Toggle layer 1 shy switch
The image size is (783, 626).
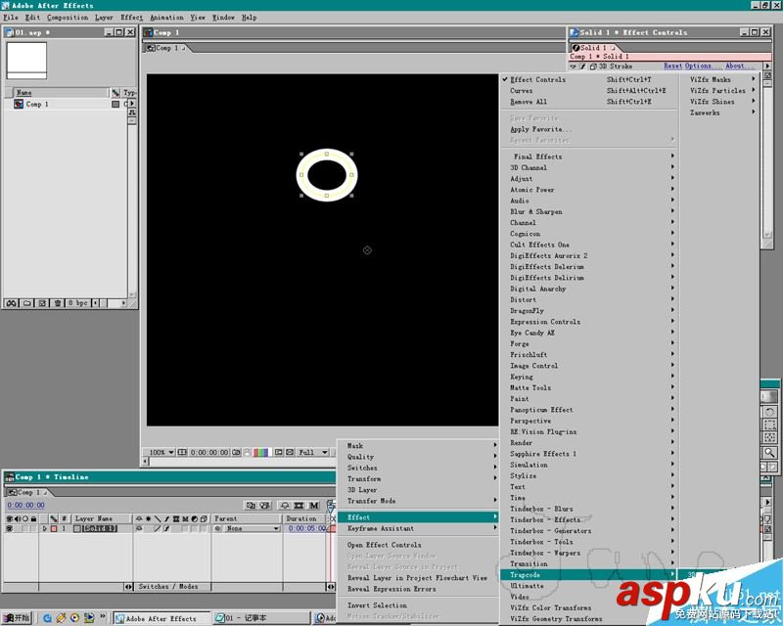click(139, 528)
